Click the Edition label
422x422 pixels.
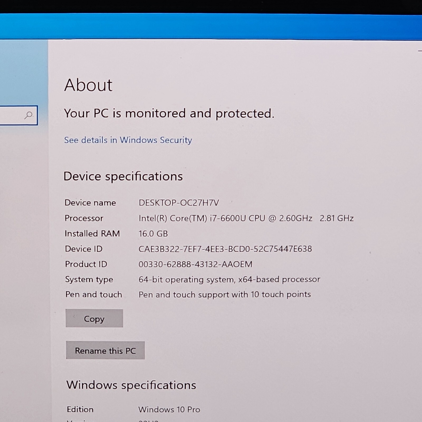click(x=80, y=409)
